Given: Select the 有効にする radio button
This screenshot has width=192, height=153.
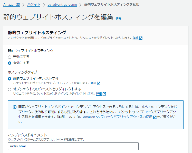Looking at the screenshot, I should tap(9, 63).
